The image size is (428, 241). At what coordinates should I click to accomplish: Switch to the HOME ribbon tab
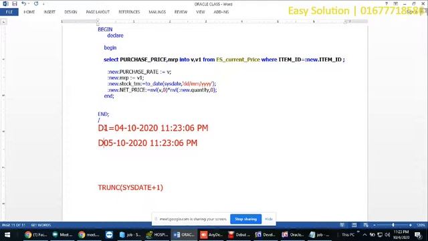29,12
